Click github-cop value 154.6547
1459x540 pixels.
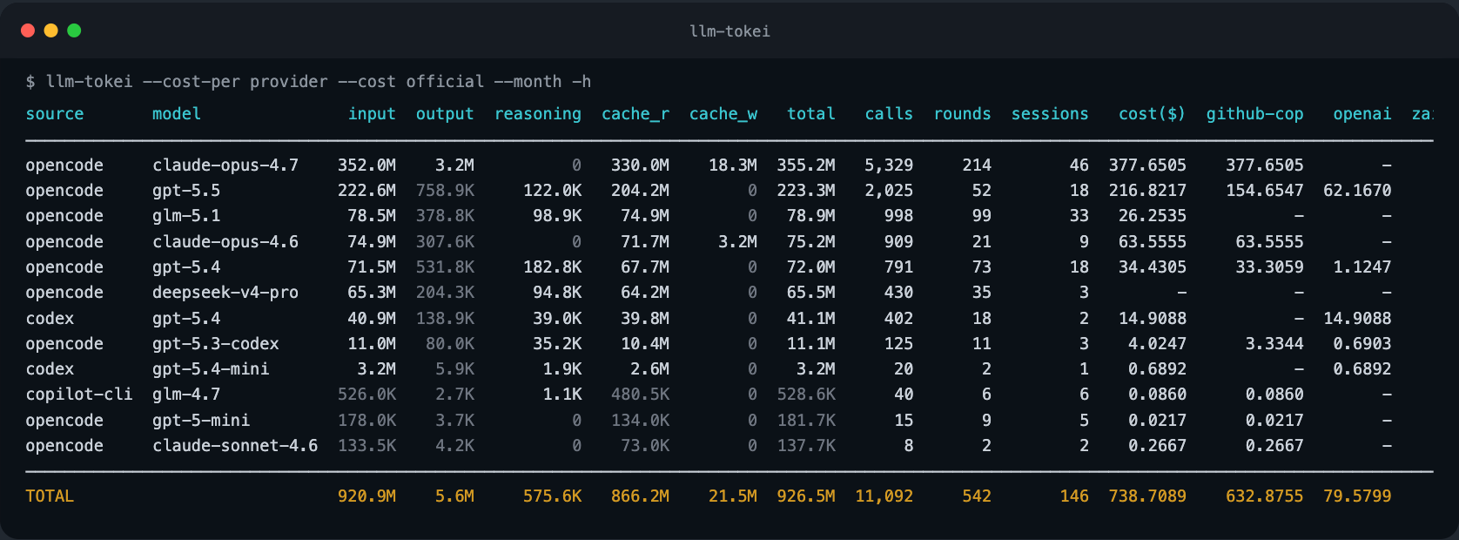pyautogui.click(x=1265, y=191)
